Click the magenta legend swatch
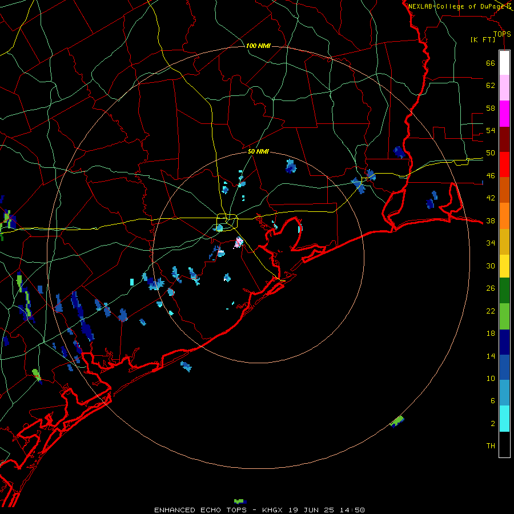 coord(504,114)
